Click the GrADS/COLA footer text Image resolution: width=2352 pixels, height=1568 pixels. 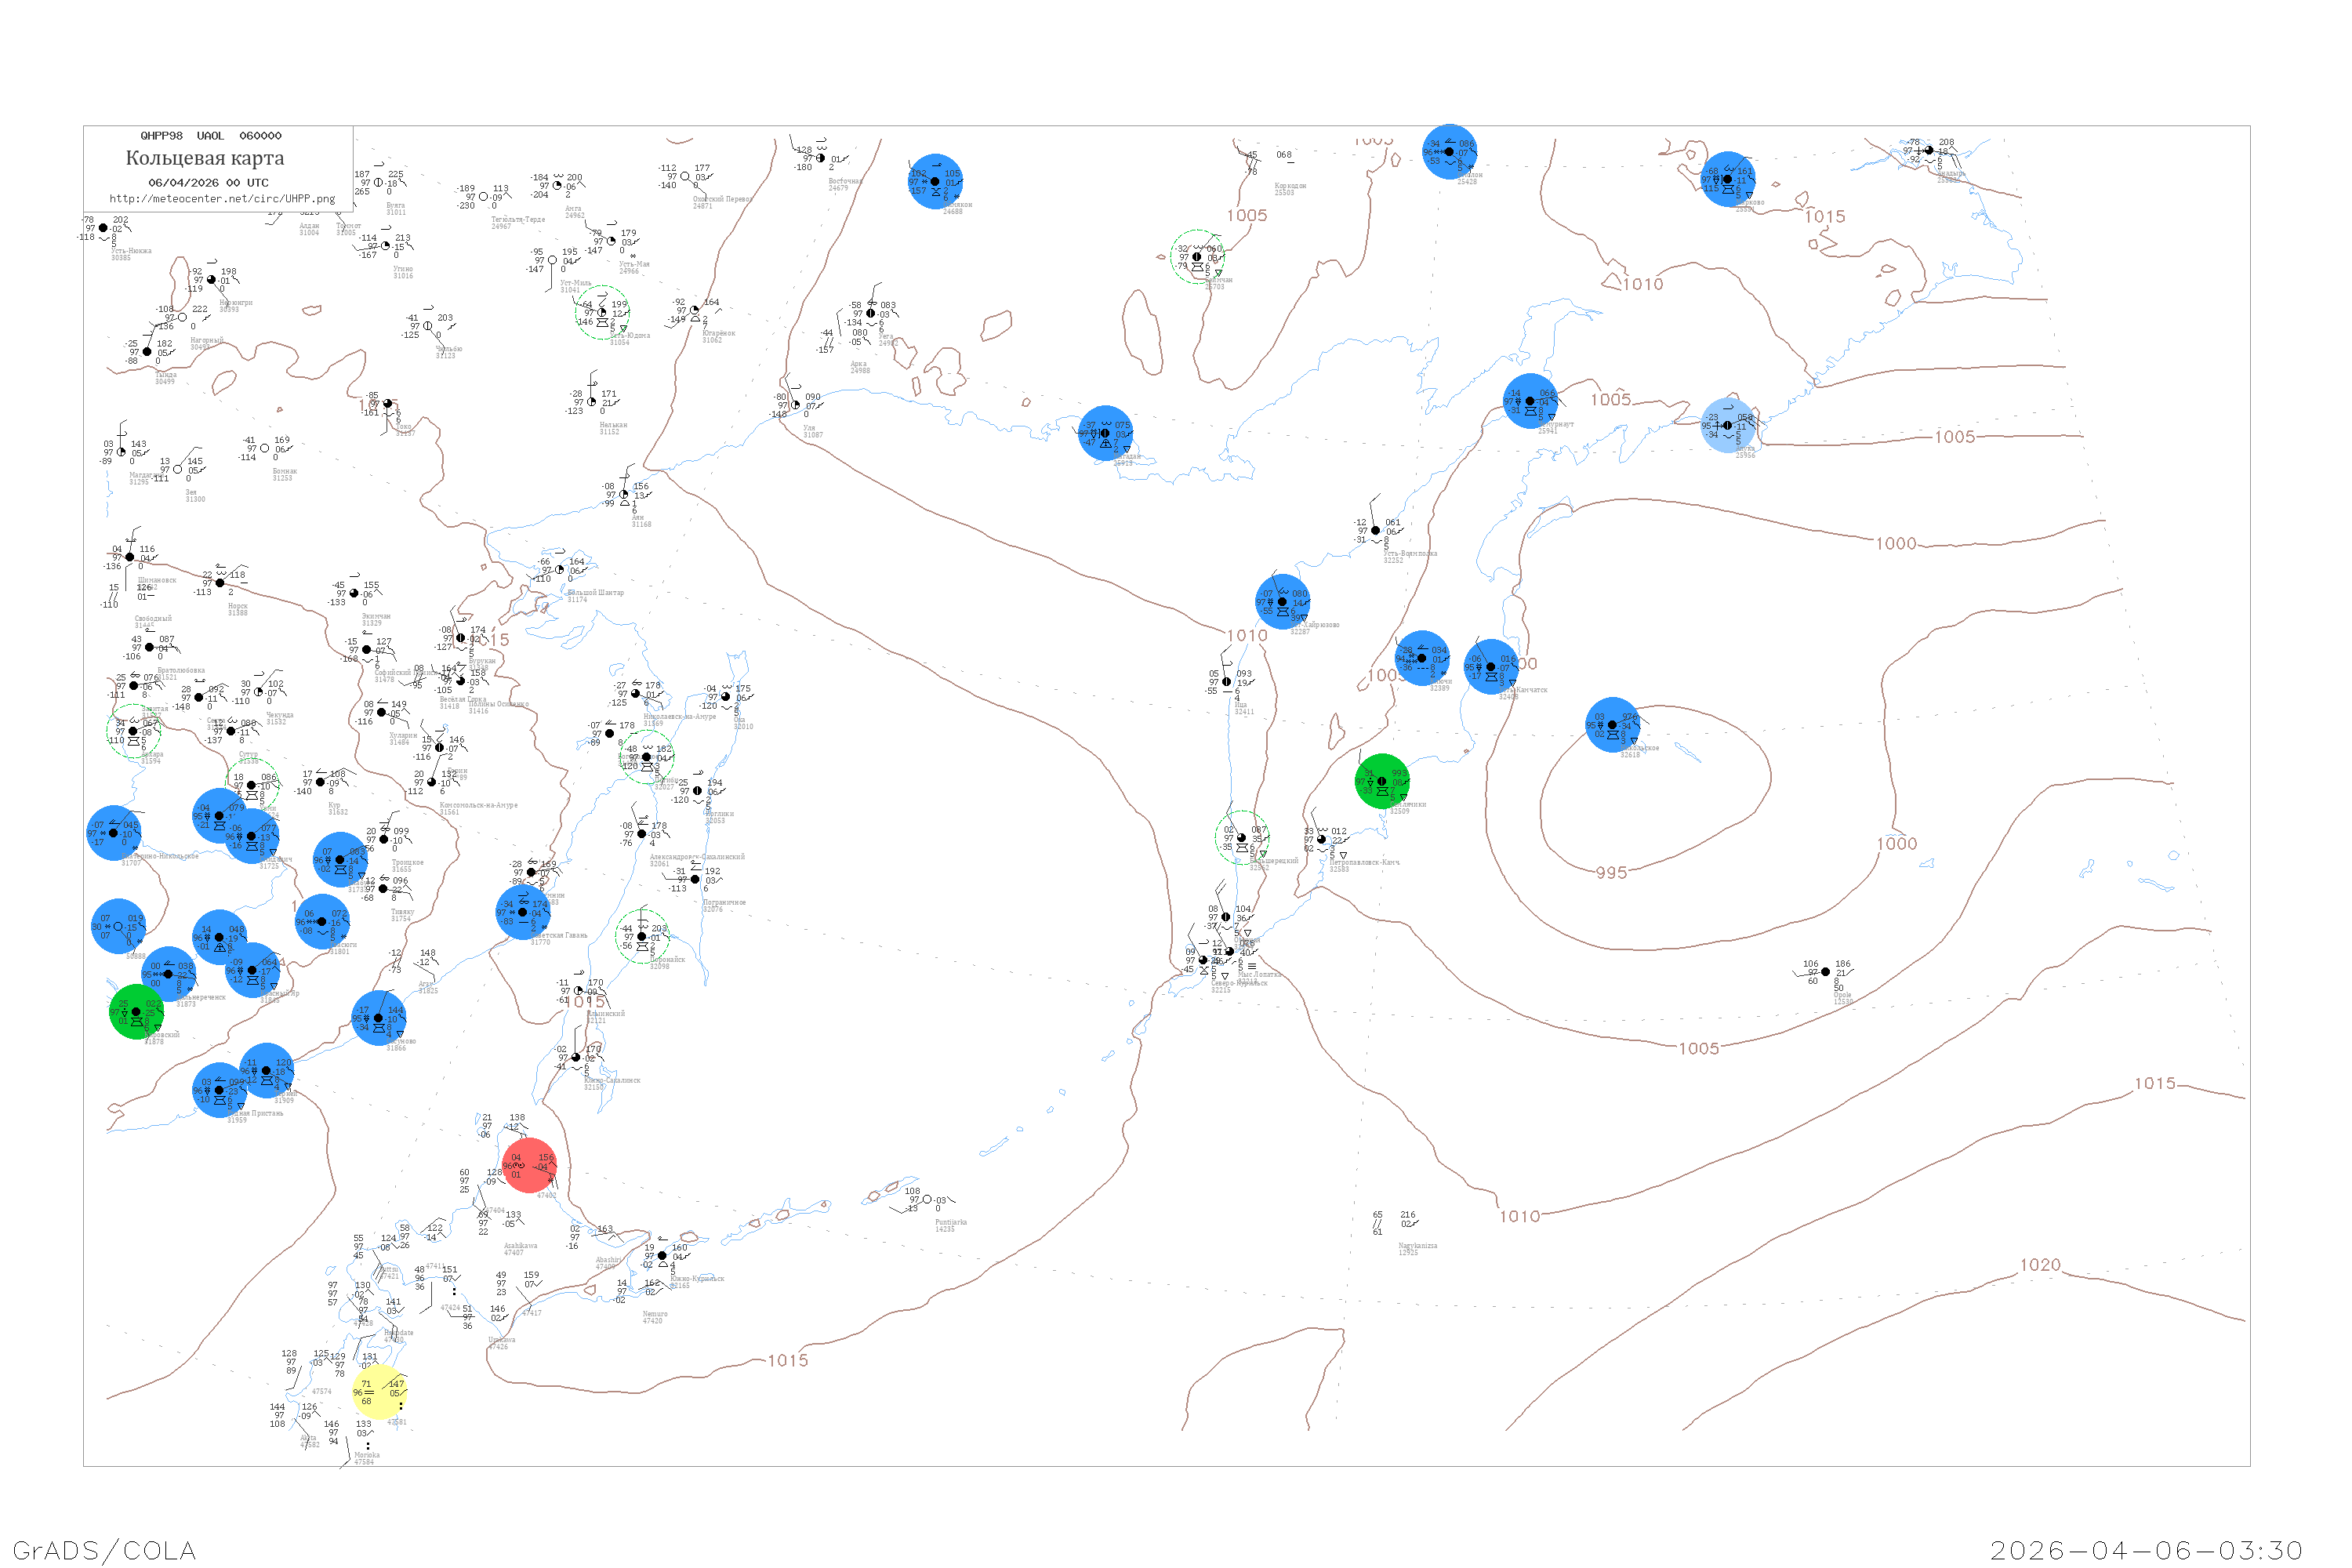tap(104, 1550)
